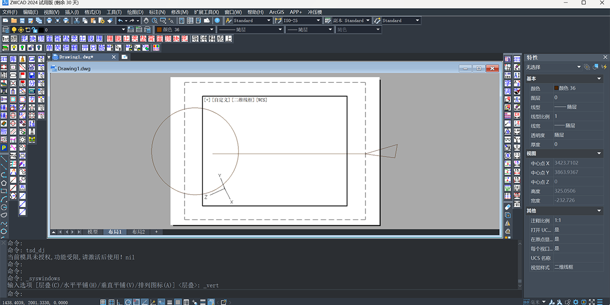Click the [二维线框] viewport label
Screen dimensions: 610x305
243,100
